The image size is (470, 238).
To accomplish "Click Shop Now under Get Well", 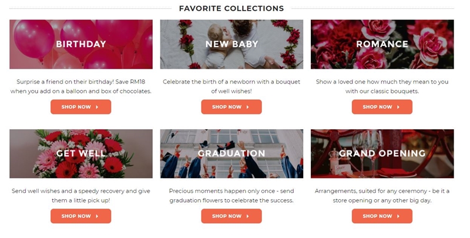I will 80,216.
